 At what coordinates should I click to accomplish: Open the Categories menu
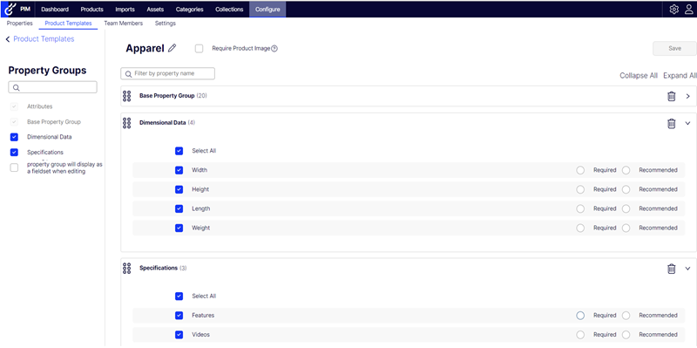pyautogui.click(x=189, y=10)
